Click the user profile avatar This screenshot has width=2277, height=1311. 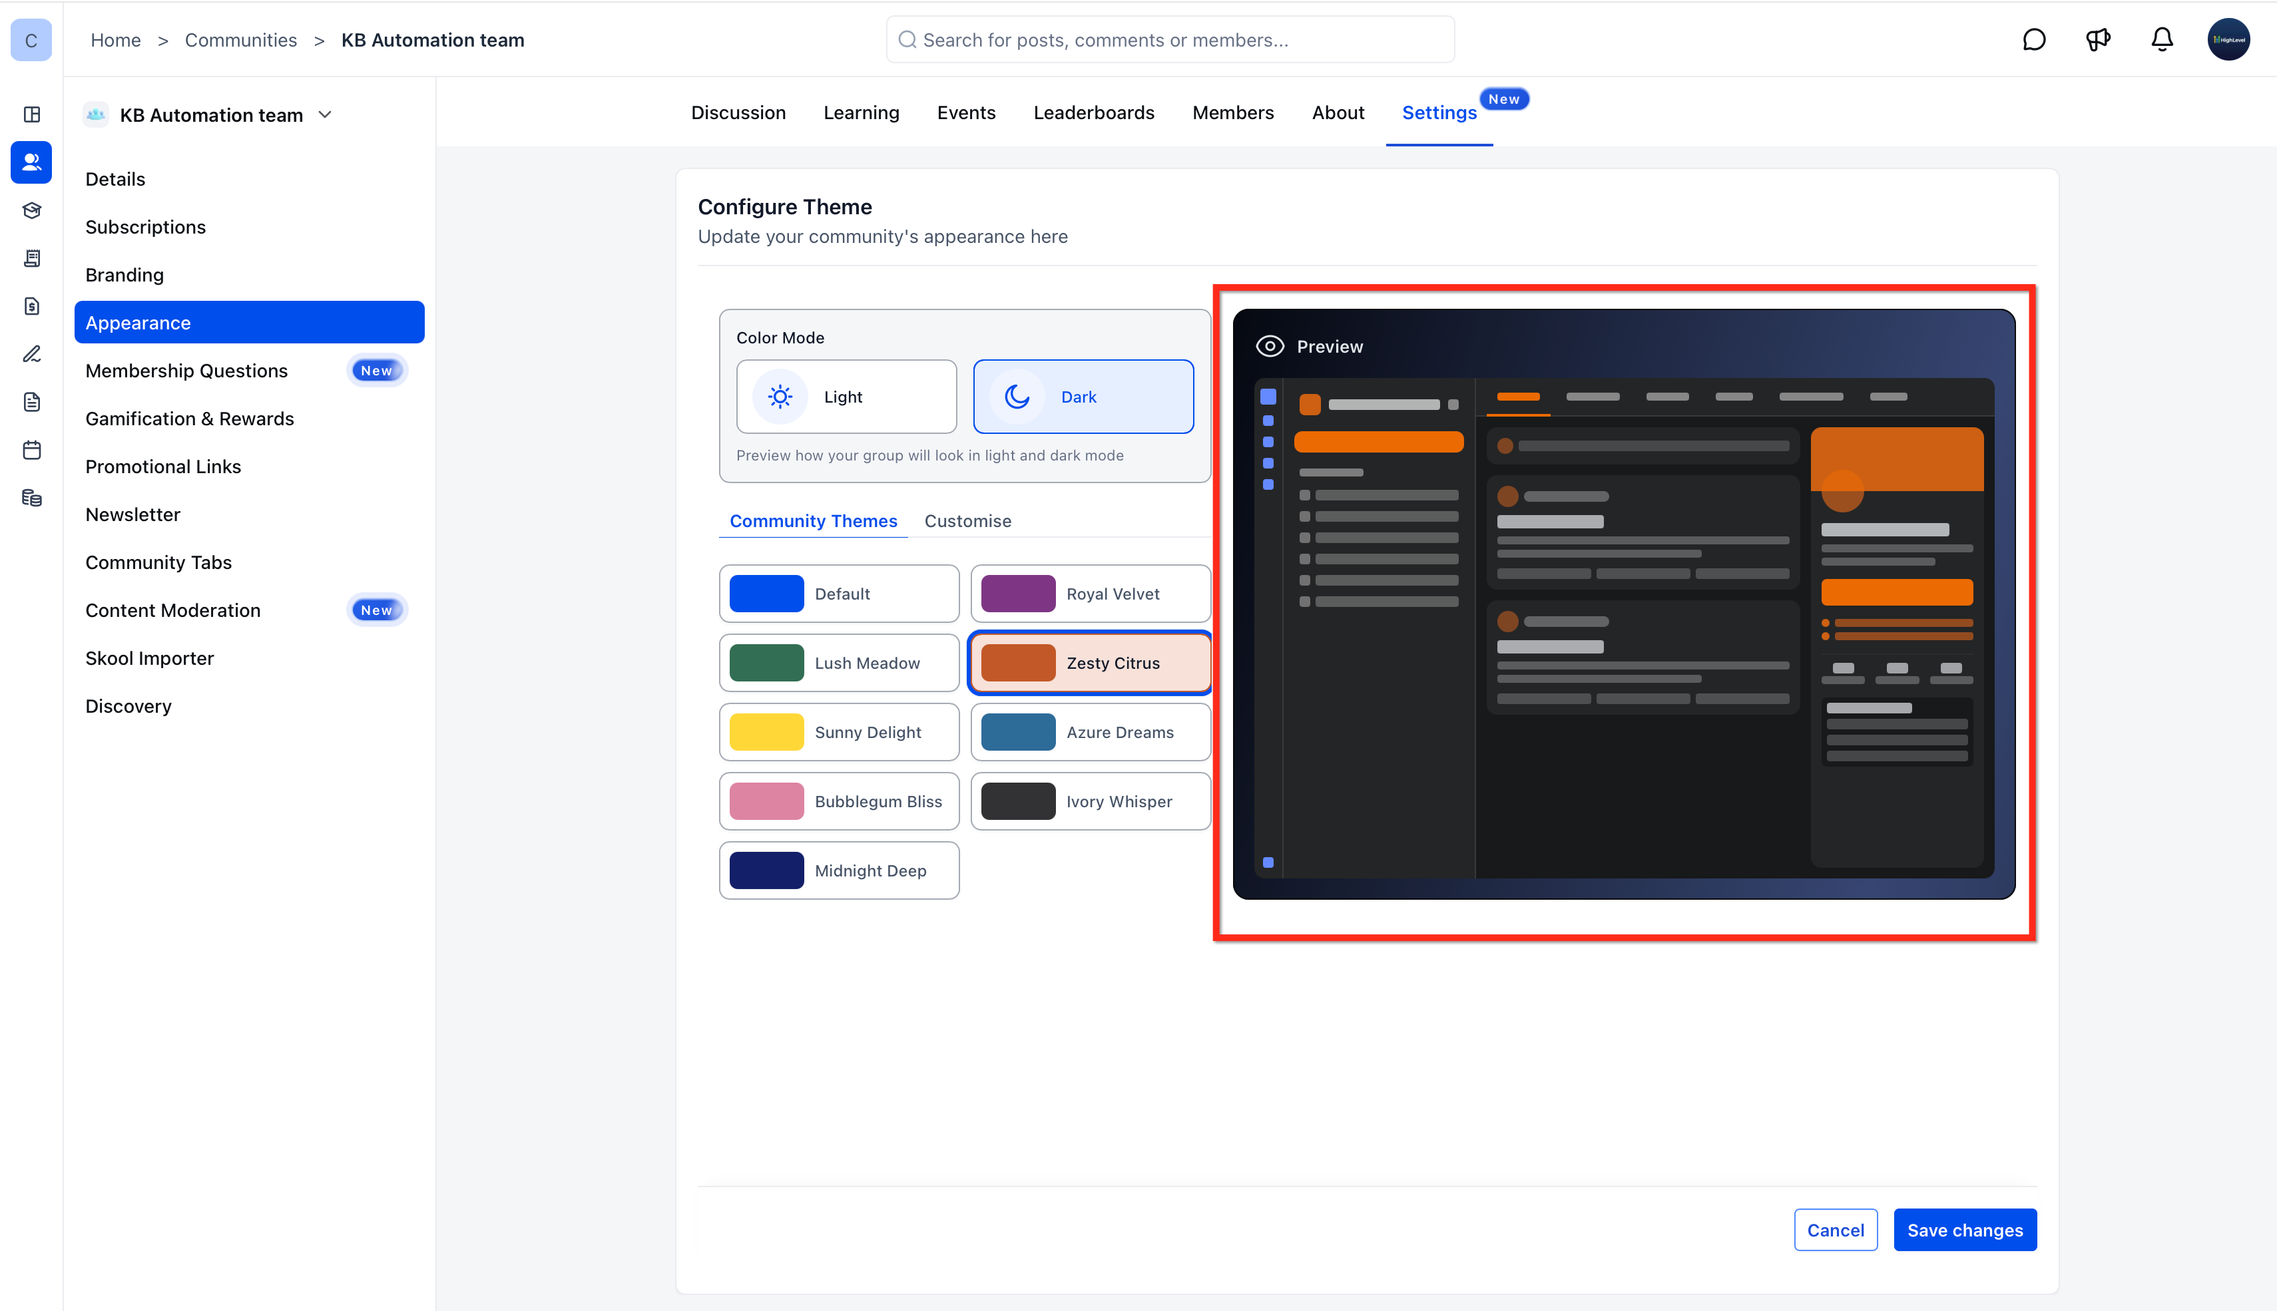click(2228, 40)
